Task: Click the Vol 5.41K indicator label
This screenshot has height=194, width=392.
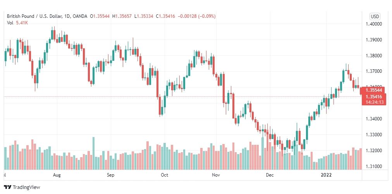Action: [17, 22]
